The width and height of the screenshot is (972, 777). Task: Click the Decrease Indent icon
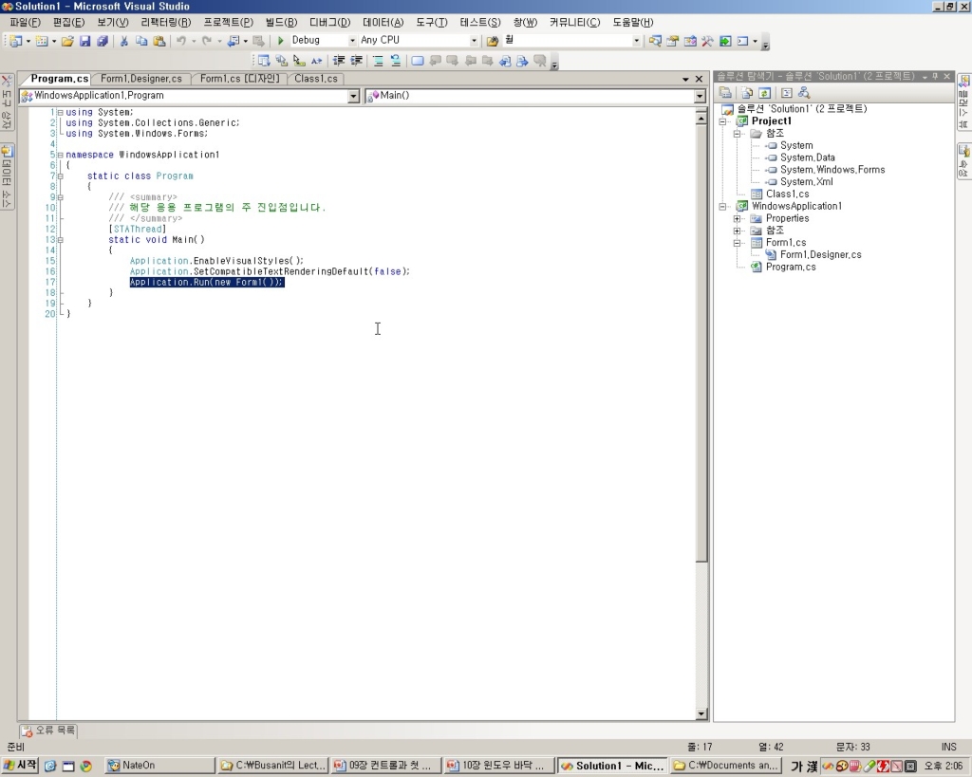(x=339, y=61)
